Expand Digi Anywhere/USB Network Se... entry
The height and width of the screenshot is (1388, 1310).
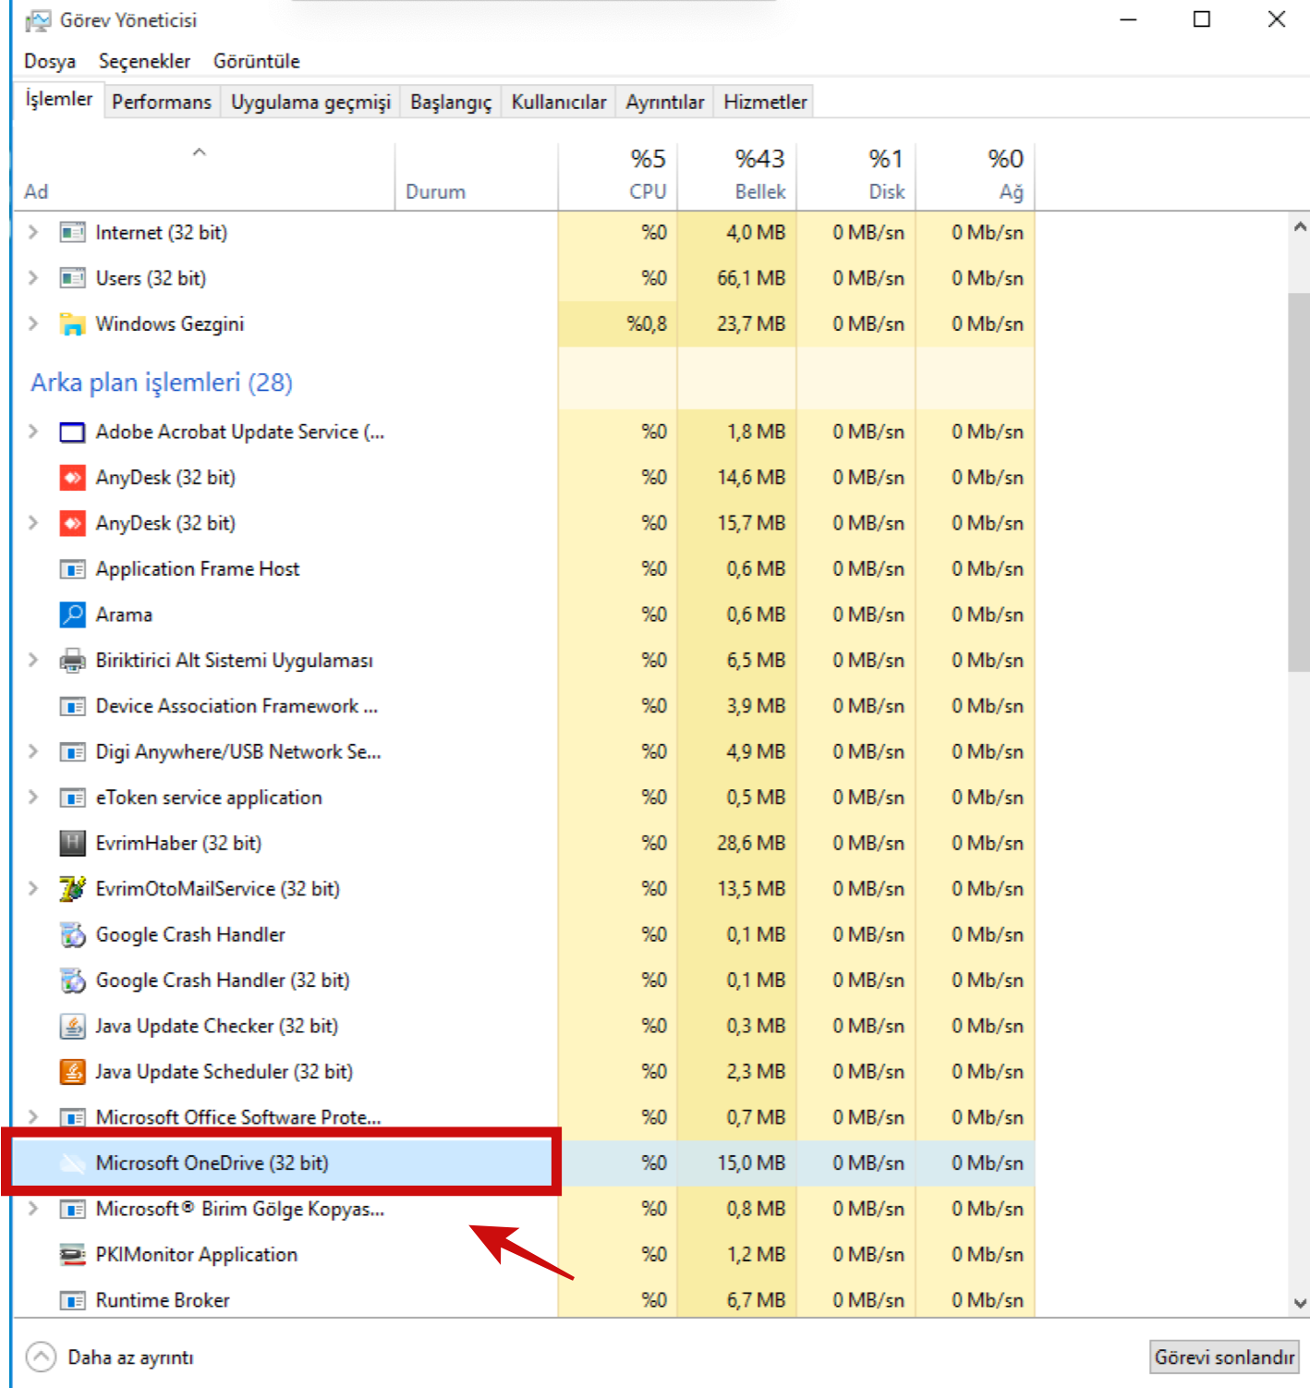pyautogui.click(x=33, y=751)
